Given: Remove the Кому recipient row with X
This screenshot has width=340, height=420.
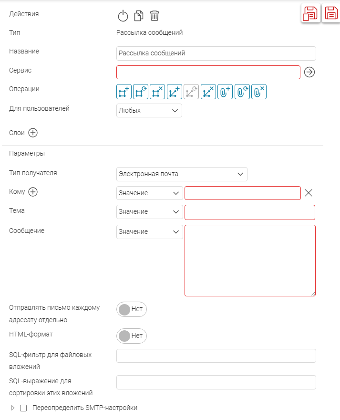Looking at the screenshot, I should [x=309, y=193].
